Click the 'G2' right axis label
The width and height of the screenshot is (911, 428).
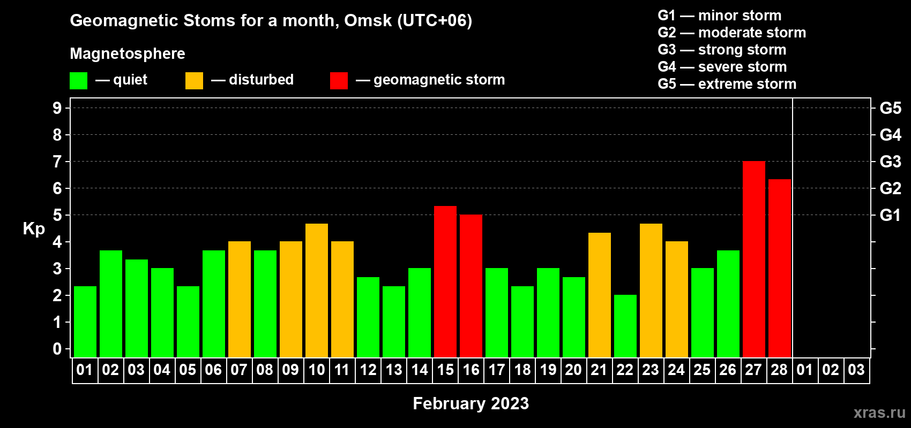tap(891, 188)
